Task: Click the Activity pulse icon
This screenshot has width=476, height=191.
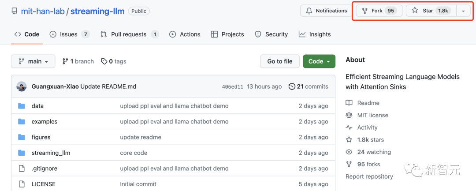Action: tap(349, 127)
